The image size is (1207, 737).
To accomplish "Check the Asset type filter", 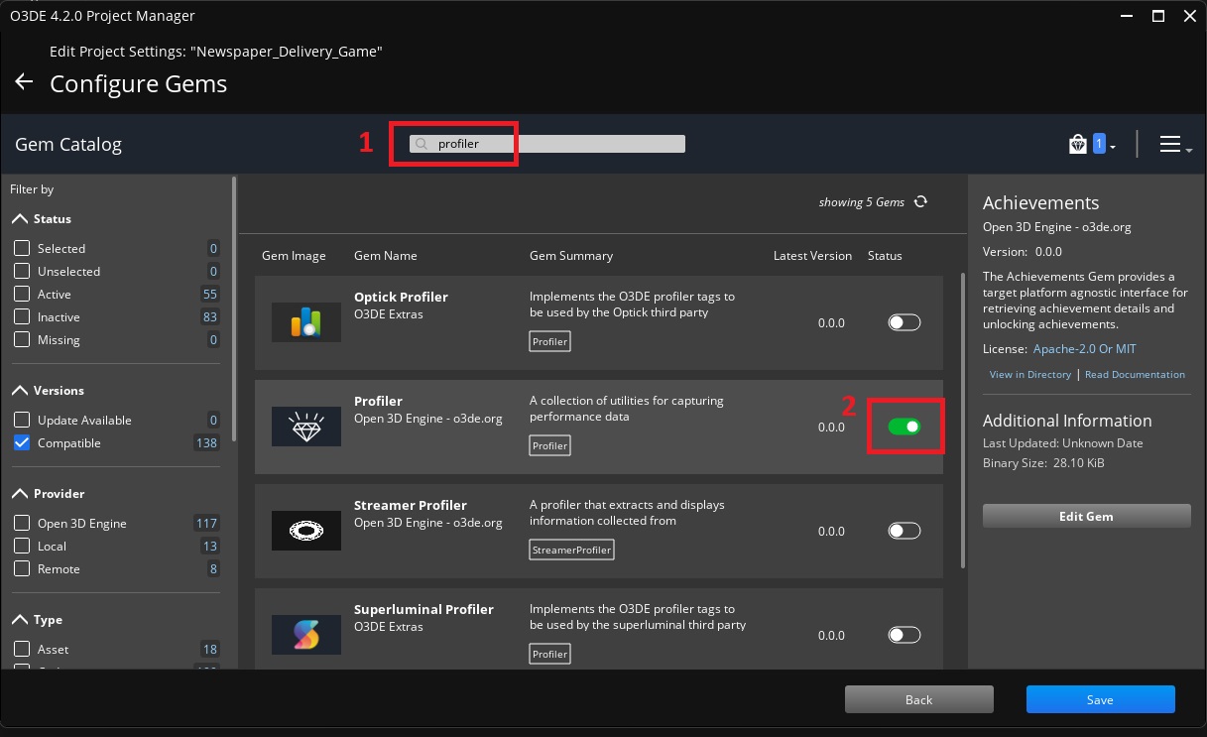I will click(x=22, y=649).
